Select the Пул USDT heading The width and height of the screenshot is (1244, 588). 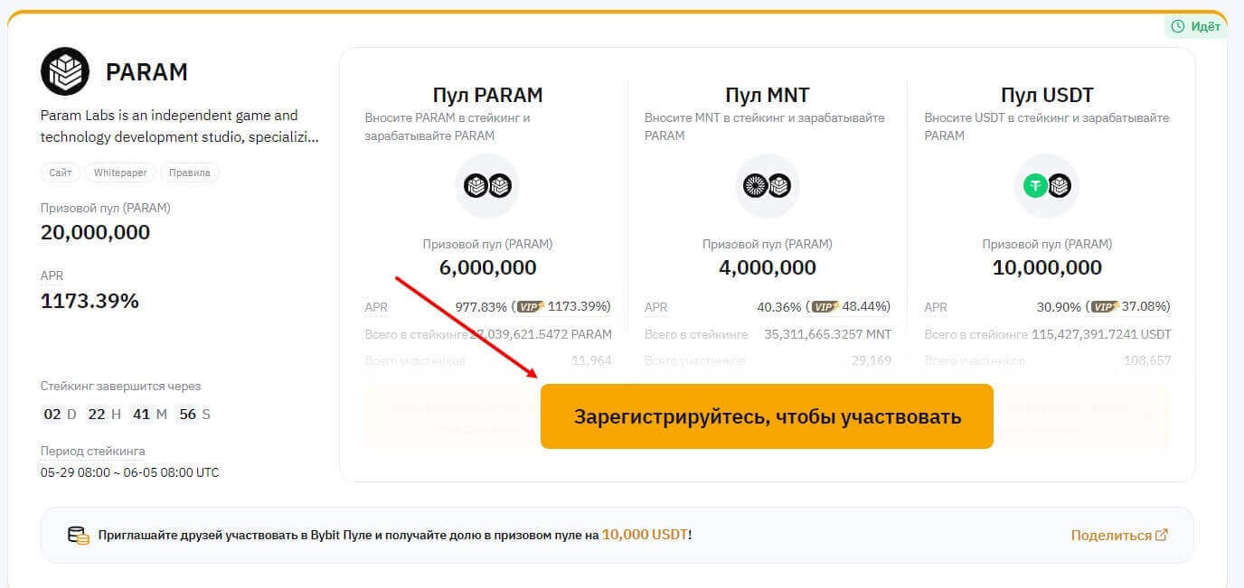(x=1047, y=95)
